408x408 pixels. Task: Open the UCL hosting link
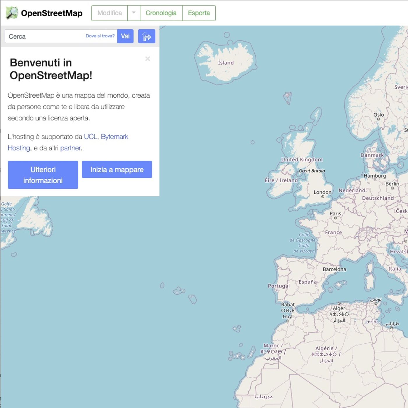click(x=90, y=137)
